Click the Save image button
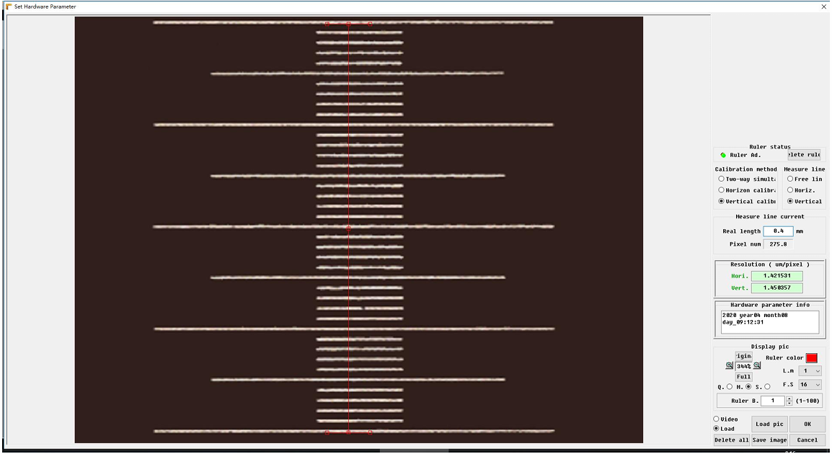Image resolution: width=832 pixels, height=454 pixels. (769, 440)
